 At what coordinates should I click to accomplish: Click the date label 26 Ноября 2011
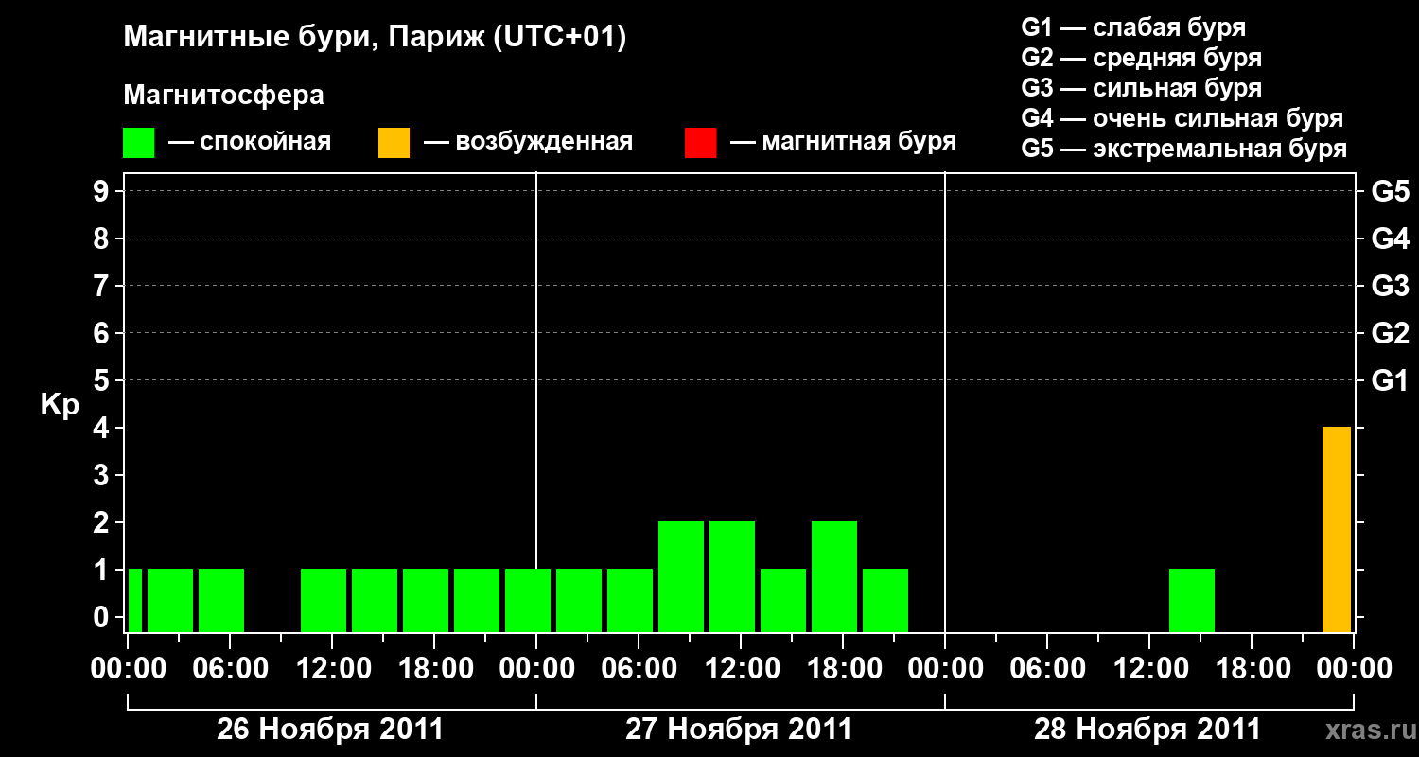[x=330, y=730]
